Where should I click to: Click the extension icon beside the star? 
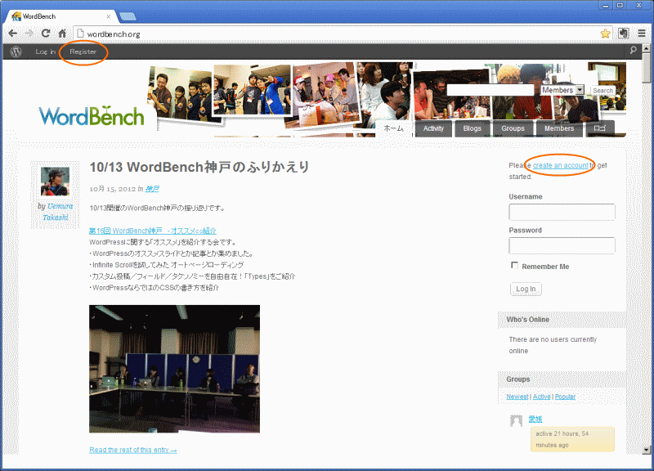tap(624, 34)
